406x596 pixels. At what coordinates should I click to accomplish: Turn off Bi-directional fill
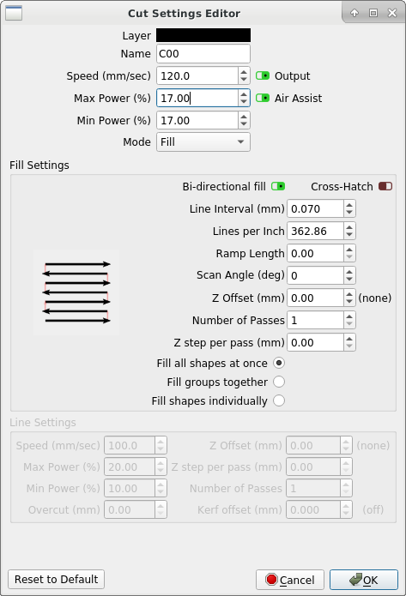(x=278, y=186)
